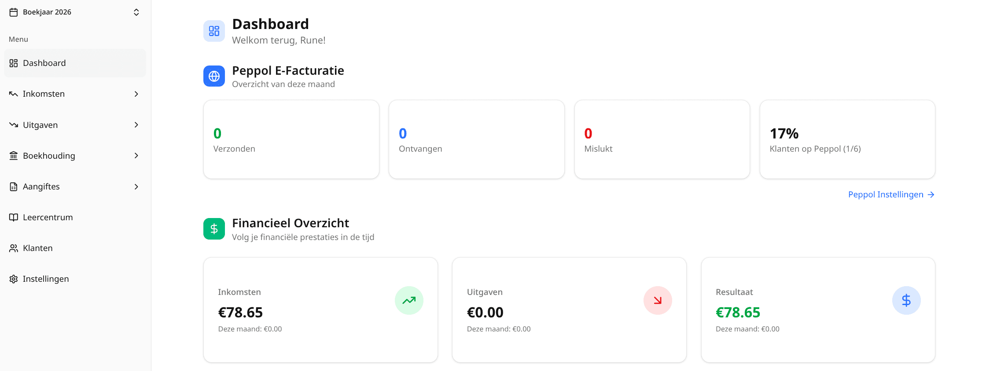Click the green dollar Financieel Overzicht icon
The height and width of the screenshot is (371, 986).
coord(214,229)
